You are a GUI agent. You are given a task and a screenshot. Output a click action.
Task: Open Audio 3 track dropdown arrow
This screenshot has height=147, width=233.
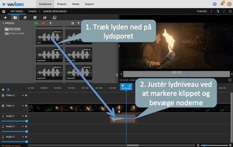pyautogui.click(x=23, y=137)
